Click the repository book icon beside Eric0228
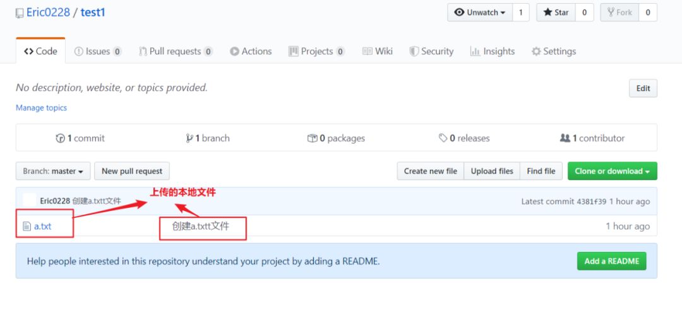Screen dimensions: 682x310 (x=20, y=13)
